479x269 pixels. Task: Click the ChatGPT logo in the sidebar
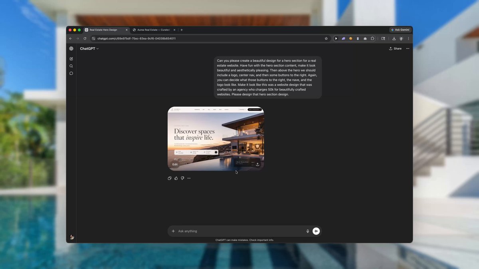[x=71, y=49]
